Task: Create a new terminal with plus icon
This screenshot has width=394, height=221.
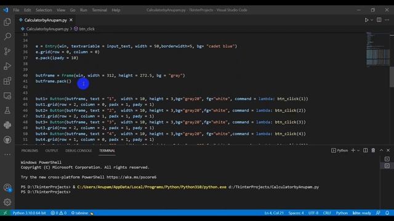Action: [x=353, y=150]
